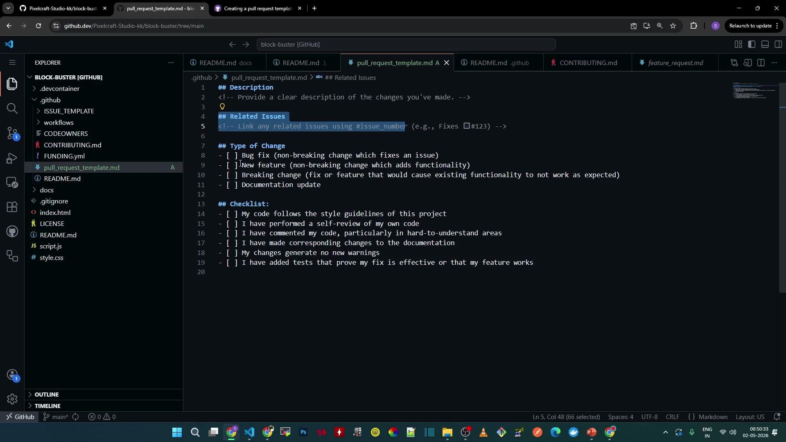
Task: Open the Remote Explorer view
Action: [12, 183]
